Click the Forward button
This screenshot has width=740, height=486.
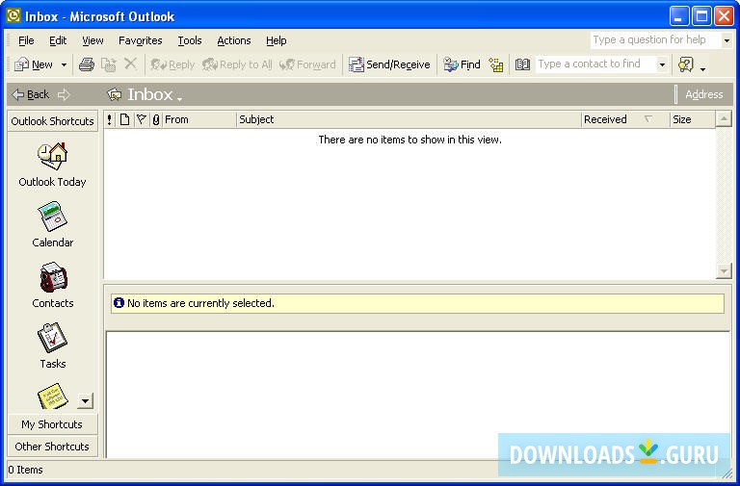pyautogui.click(x=307, y=64)
